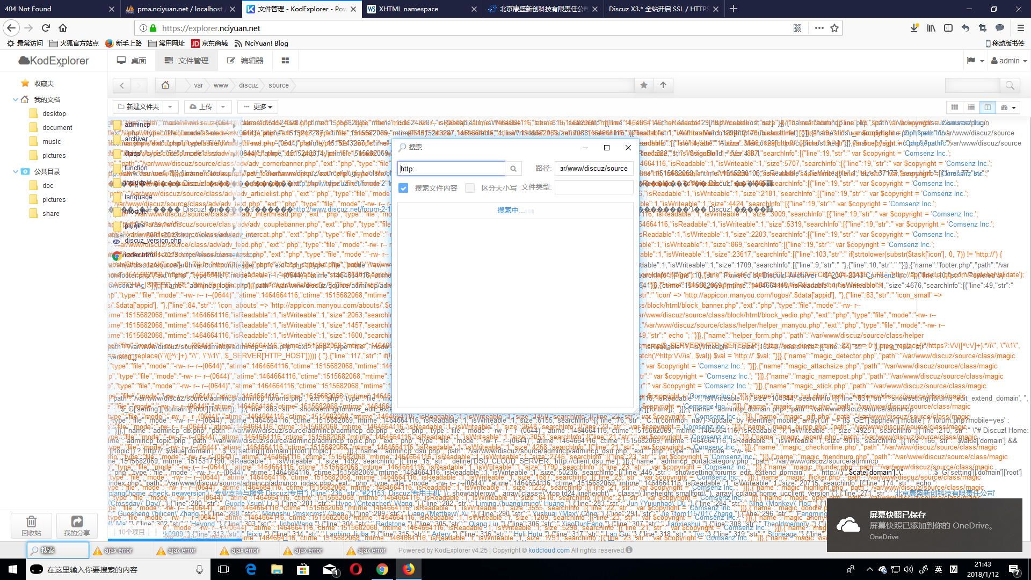This screenshot has width=1031, height=580.
Task: Switch to the 桌面 tab
Action: coord(131,61)
